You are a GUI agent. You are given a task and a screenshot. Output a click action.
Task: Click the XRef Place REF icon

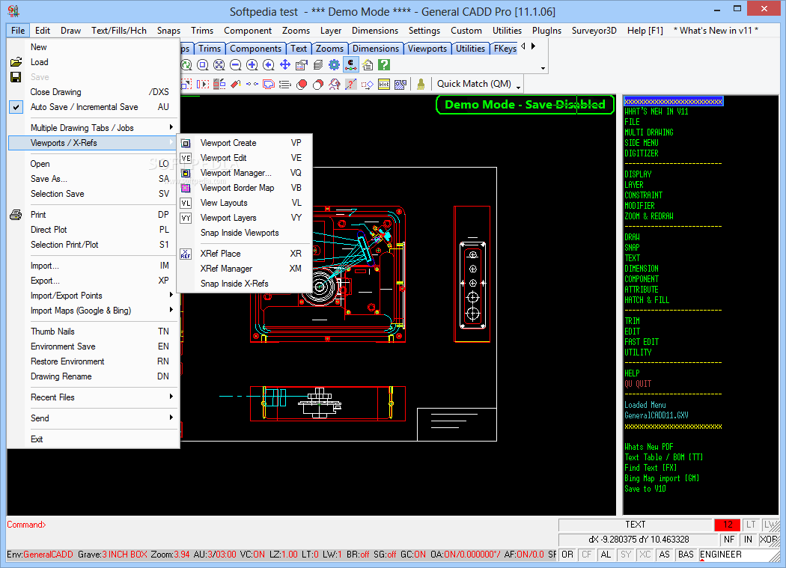tap(186, 254)
